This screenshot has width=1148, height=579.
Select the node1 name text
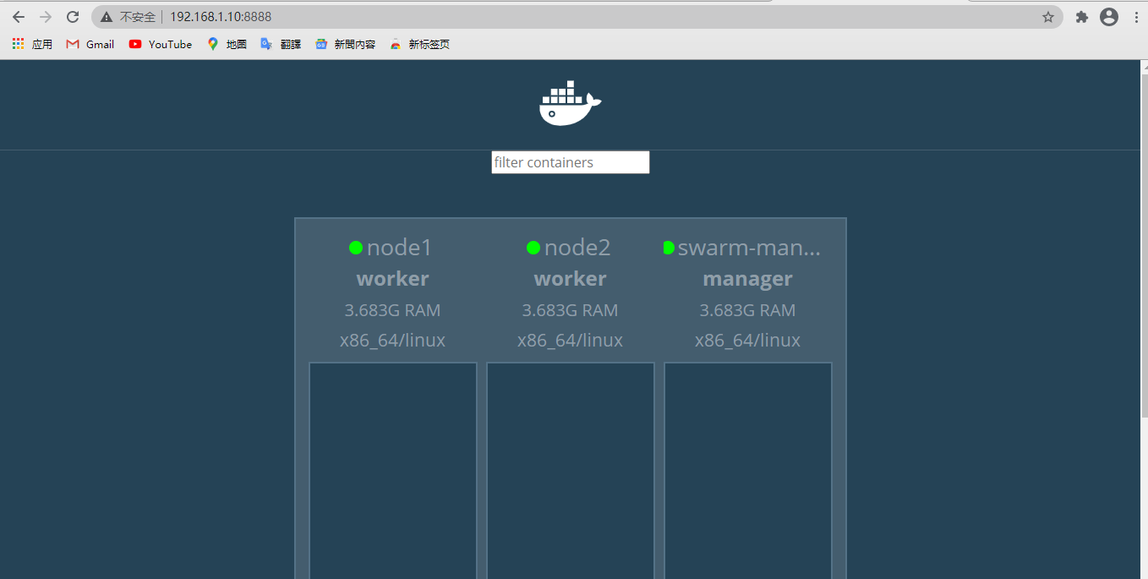coord(400,248)
